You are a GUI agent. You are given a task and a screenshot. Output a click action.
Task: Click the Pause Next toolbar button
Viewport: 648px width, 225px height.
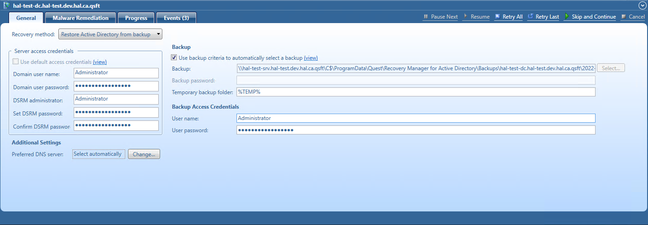[440, 17]
